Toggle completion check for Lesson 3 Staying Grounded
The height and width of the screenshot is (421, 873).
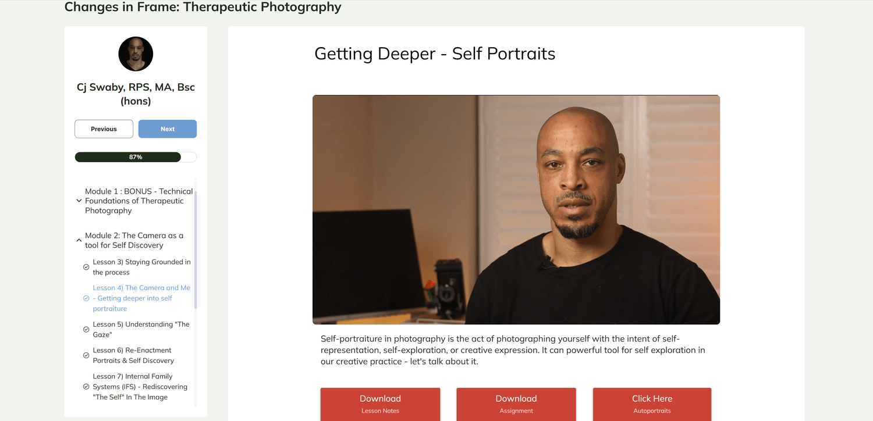click(x=86, y=267)
